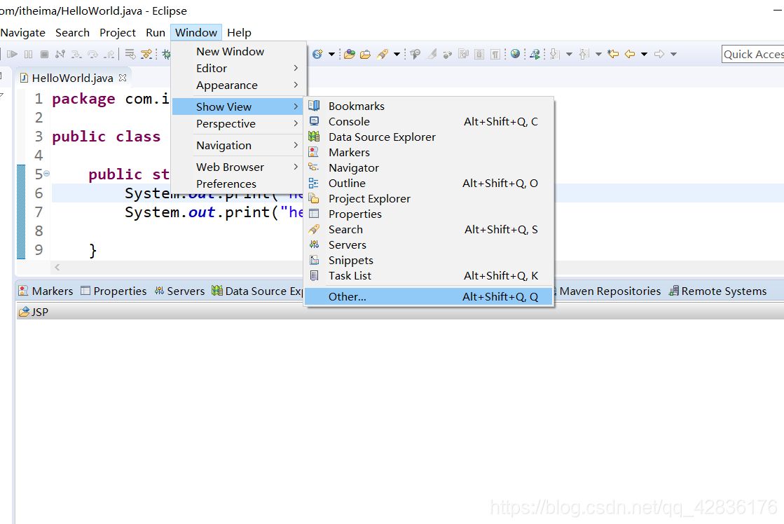Open the Run menu
Screen dimensions: 784x524
(x=156, y=32)
